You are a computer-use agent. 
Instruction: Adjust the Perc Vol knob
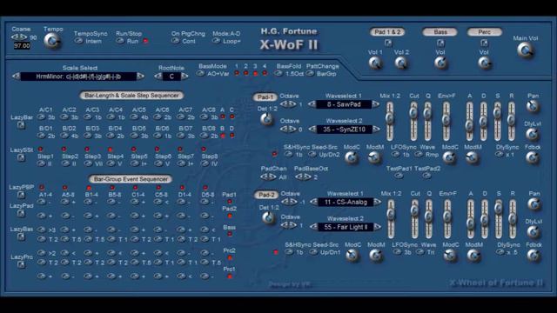point(484,63)
